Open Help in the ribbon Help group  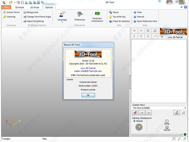pyautogui.click(x=138, y=12)
